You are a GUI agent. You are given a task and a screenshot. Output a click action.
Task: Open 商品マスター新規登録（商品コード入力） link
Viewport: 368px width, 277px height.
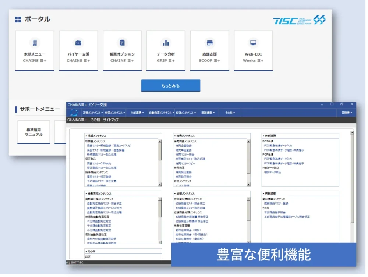109,146
